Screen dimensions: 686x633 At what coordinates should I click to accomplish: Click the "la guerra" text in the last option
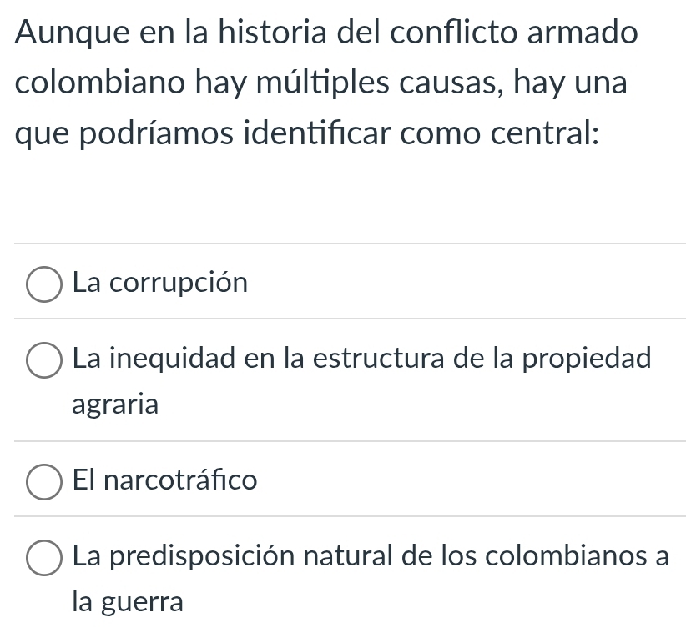(128, 602)
